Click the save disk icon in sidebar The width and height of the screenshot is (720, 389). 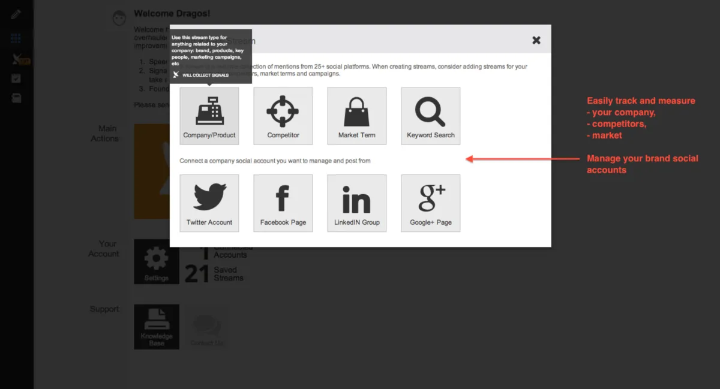tap(16, 97)
